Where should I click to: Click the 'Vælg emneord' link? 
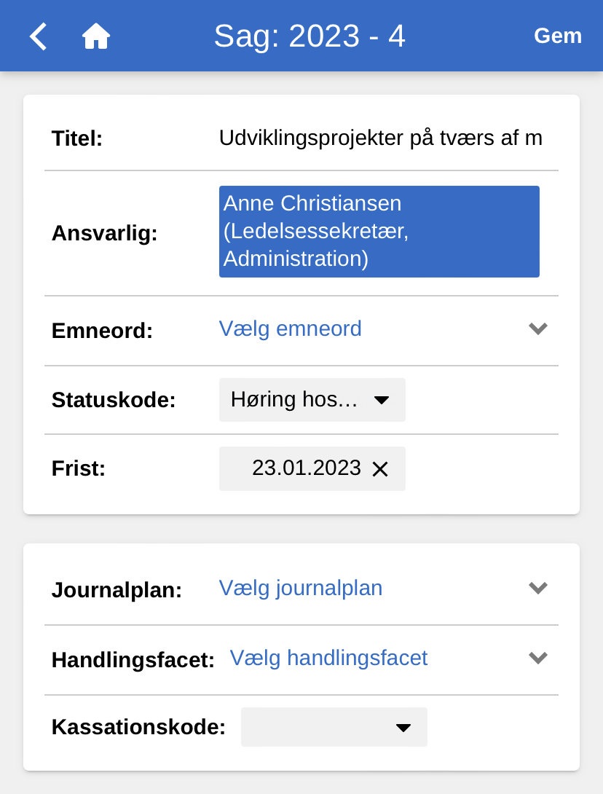tap(291, 329)
